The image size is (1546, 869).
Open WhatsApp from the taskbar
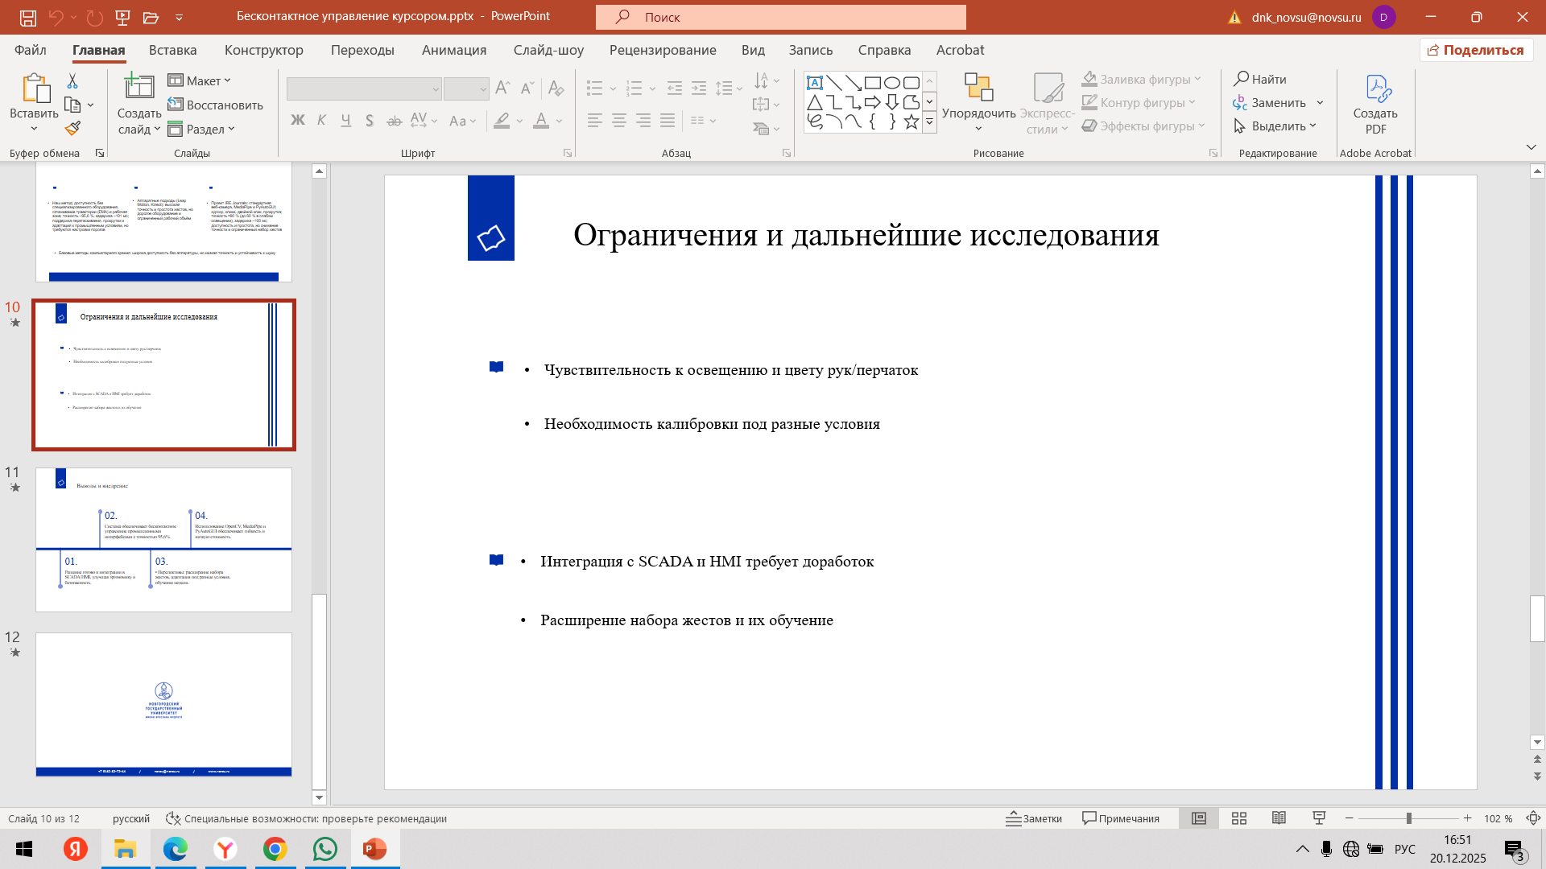325,849
